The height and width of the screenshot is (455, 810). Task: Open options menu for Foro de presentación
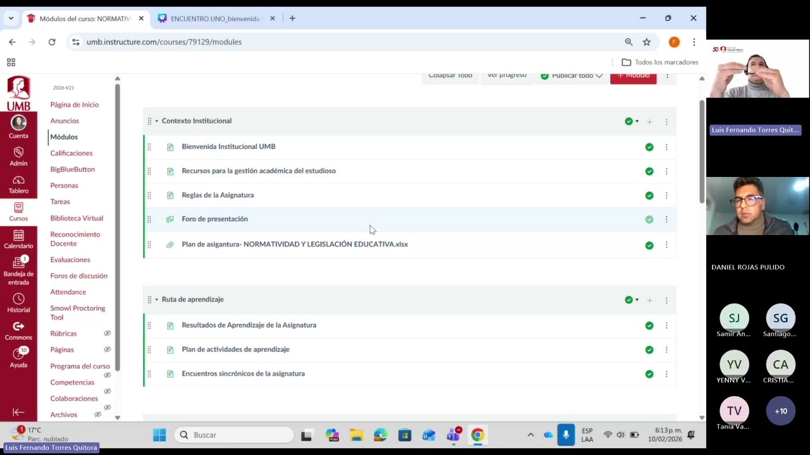tap(666, 219)
